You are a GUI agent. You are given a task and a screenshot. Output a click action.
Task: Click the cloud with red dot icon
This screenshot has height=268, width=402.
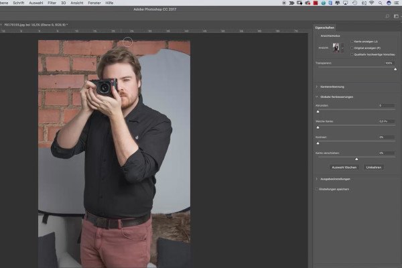coord(308,3)
